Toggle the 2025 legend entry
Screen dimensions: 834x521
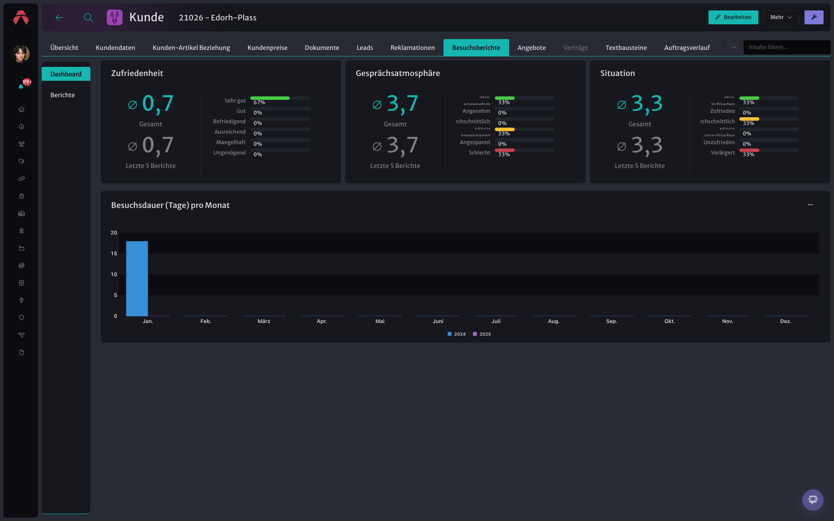(x=482, y=334)
